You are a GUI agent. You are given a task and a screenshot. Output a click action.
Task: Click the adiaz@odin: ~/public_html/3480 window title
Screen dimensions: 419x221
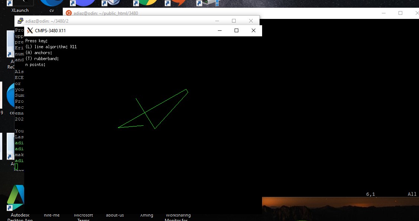pos(106,13)
